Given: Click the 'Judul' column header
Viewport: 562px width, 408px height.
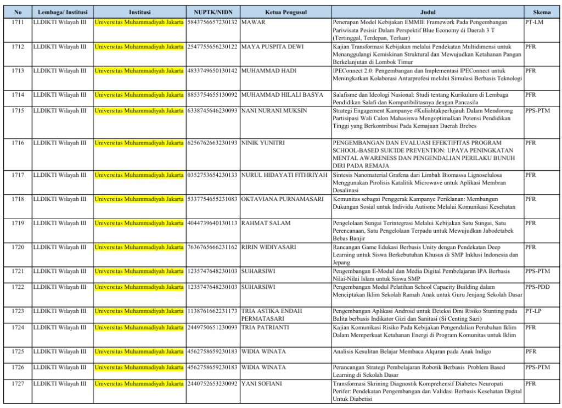Looking at the screenshot, I should coord(428,12).
